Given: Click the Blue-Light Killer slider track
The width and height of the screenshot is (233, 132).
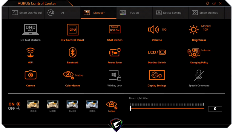Looking at the screenshot, I should tap(167, 108).
